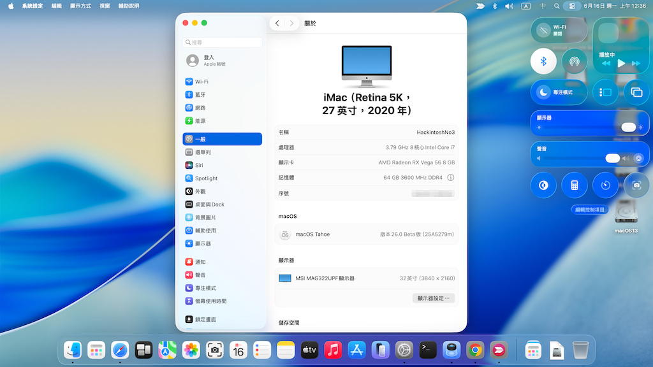
Task: Open the Apple menu
Action: click(11, 6)
